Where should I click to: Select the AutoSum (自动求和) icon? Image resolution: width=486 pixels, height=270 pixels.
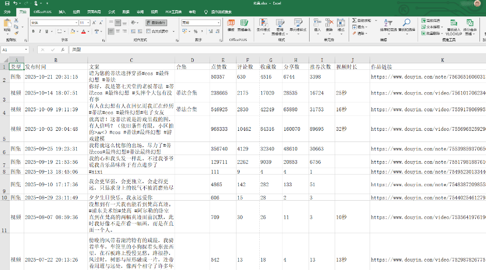coord(353,21)
